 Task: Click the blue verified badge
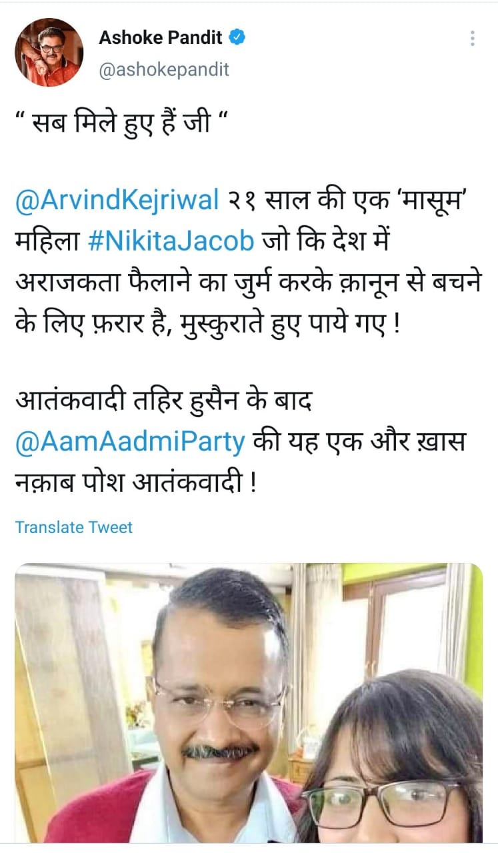(x=237, y=38)
